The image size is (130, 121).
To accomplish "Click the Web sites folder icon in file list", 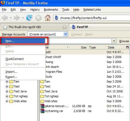I will (42, 101).
